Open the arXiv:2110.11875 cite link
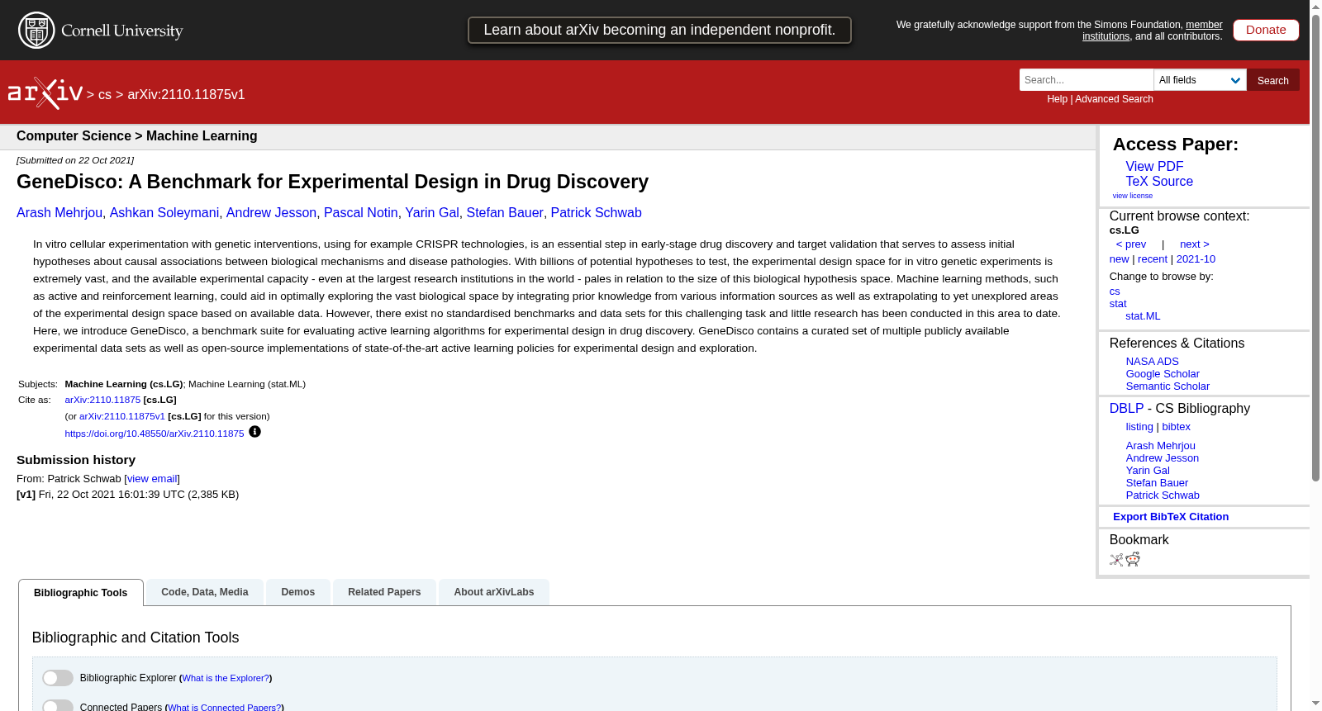 (x=102, y=400)
